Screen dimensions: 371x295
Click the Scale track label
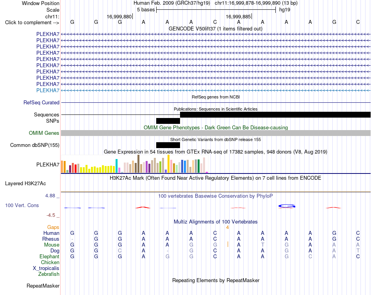(x=53, y=10)
